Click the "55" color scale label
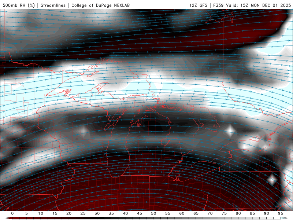 168,213
